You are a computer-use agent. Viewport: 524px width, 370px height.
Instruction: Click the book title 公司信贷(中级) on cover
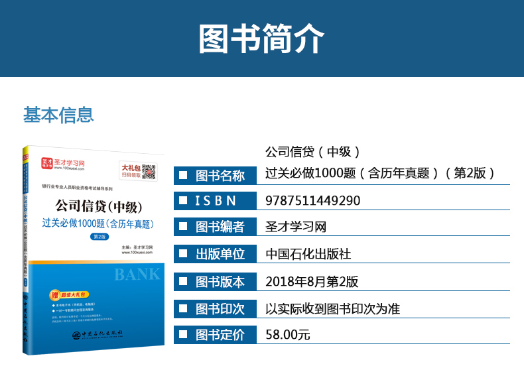coord(98,206)
